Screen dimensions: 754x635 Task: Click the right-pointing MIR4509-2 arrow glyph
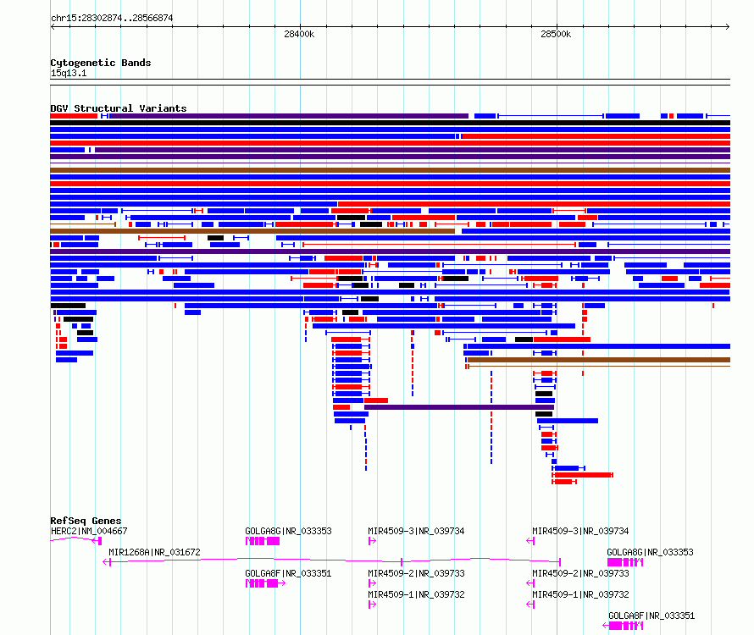tap(372, 583)
